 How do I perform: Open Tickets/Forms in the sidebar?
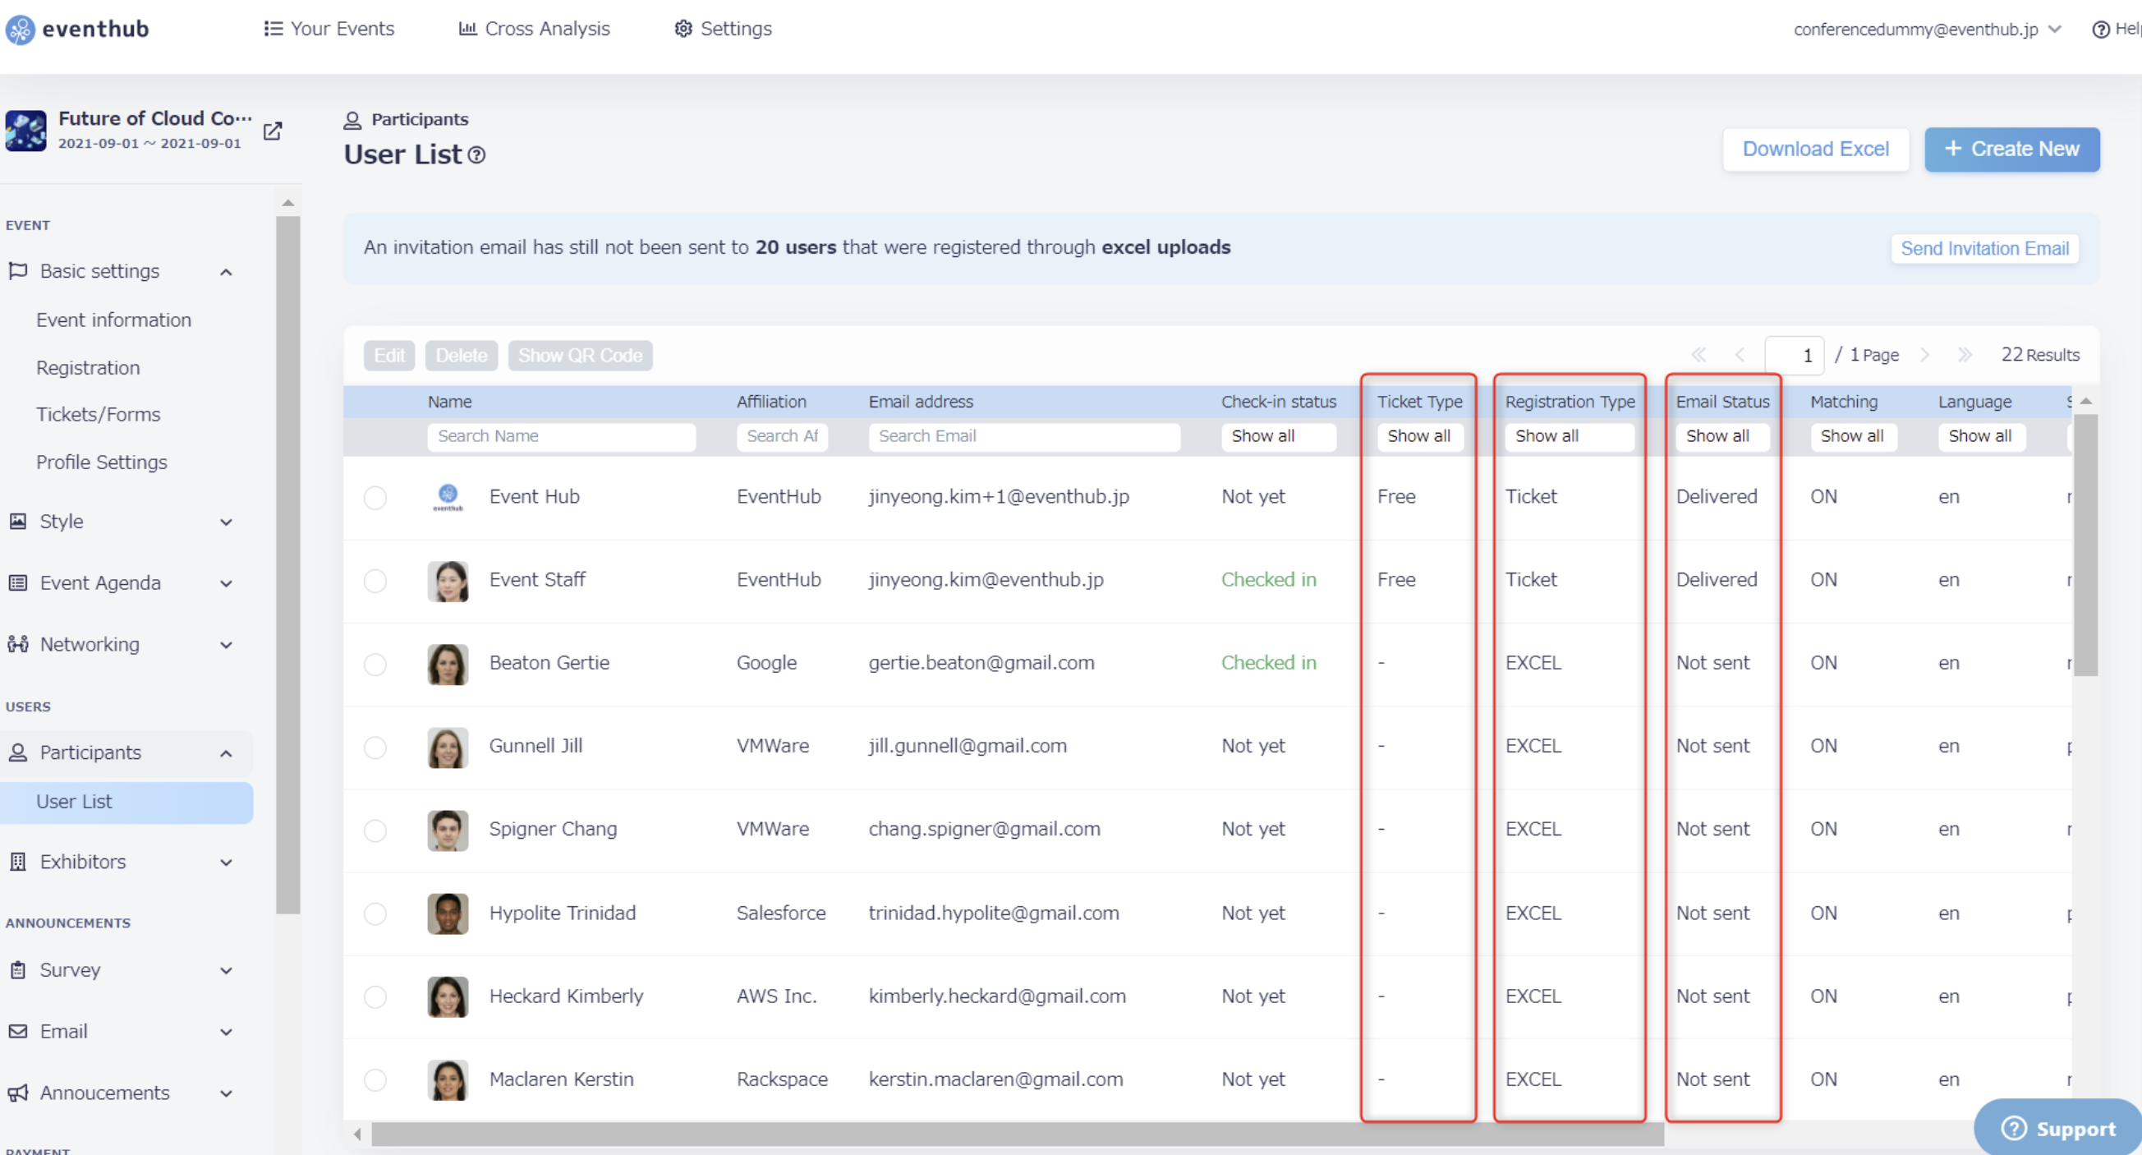click(98, 414)
